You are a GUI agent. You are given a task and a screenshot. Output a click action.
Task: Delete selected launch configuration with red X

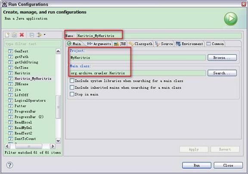click(x=22, y=34)
